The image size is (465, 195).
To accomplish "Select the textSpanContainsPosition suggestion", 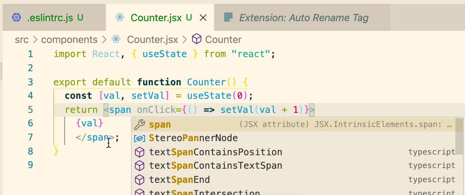I will pyautogui.click(x=215, y=152).
